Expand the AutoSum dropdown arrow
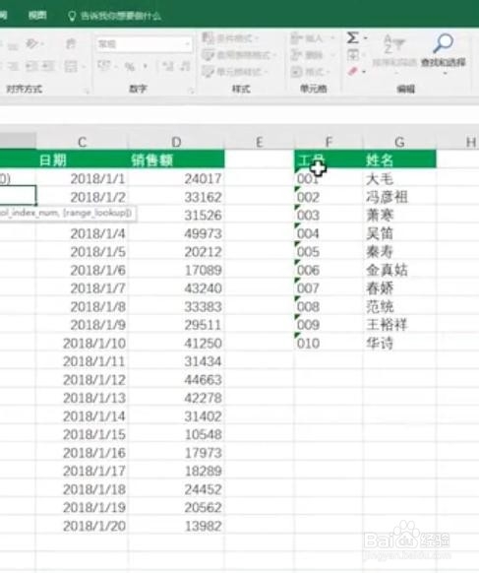 (366, 38)
